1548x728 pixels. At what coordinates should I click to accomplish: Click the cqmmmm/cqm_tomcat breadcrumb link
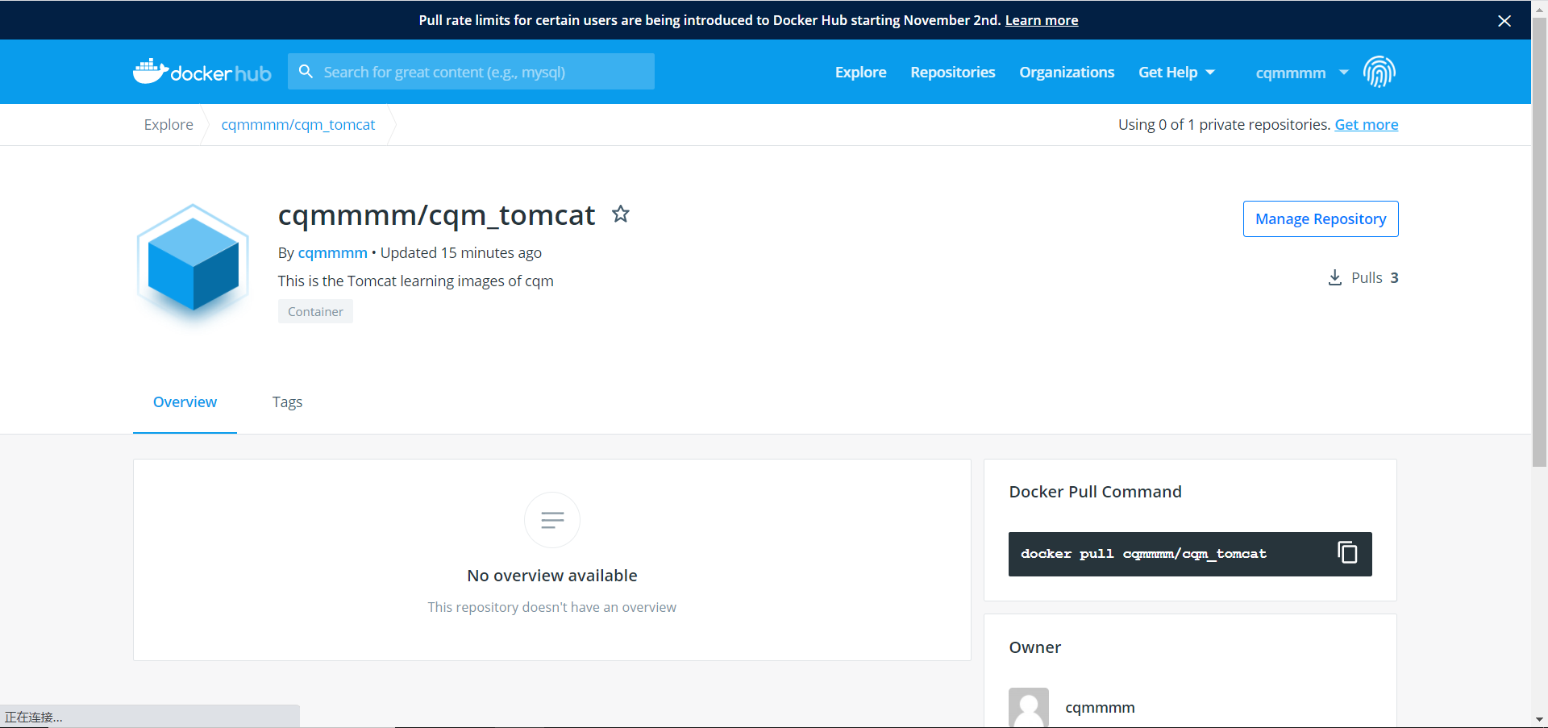coord(298,124)
